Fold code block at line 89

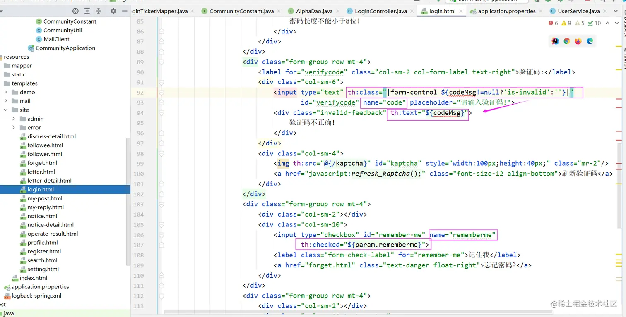(161, 62)
